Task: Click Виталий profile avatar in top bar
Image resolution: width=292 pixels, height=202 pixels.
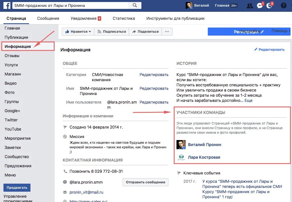Action: (189, 5)
